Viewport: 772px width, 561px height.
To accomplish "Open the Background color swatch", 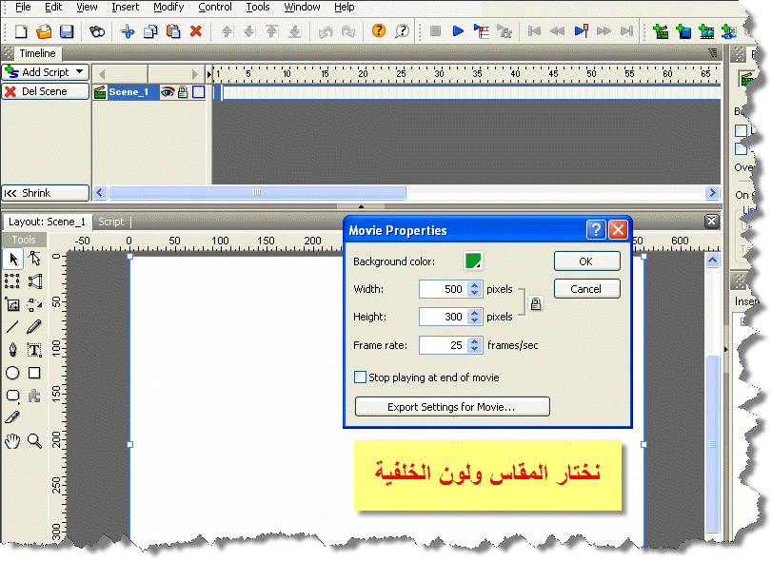I will (473, 261).
